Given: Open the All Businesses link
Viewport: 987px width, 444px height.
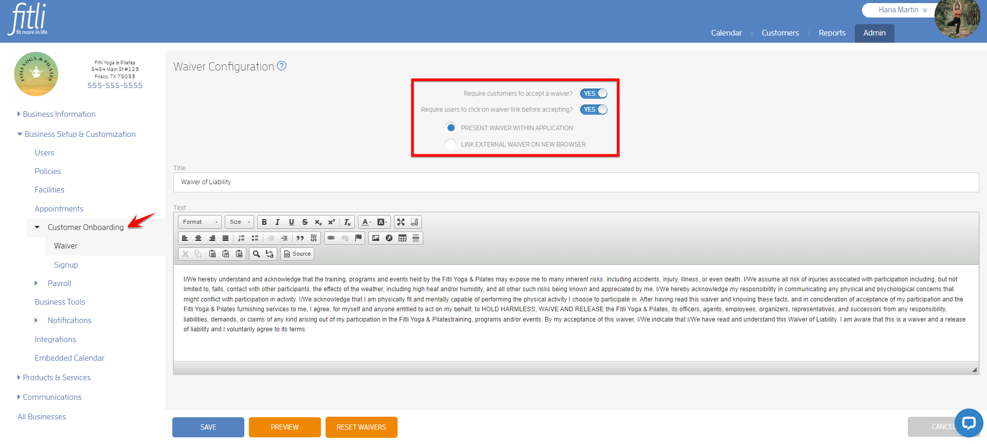Looking at the screenshot, I should click(42, 417).
